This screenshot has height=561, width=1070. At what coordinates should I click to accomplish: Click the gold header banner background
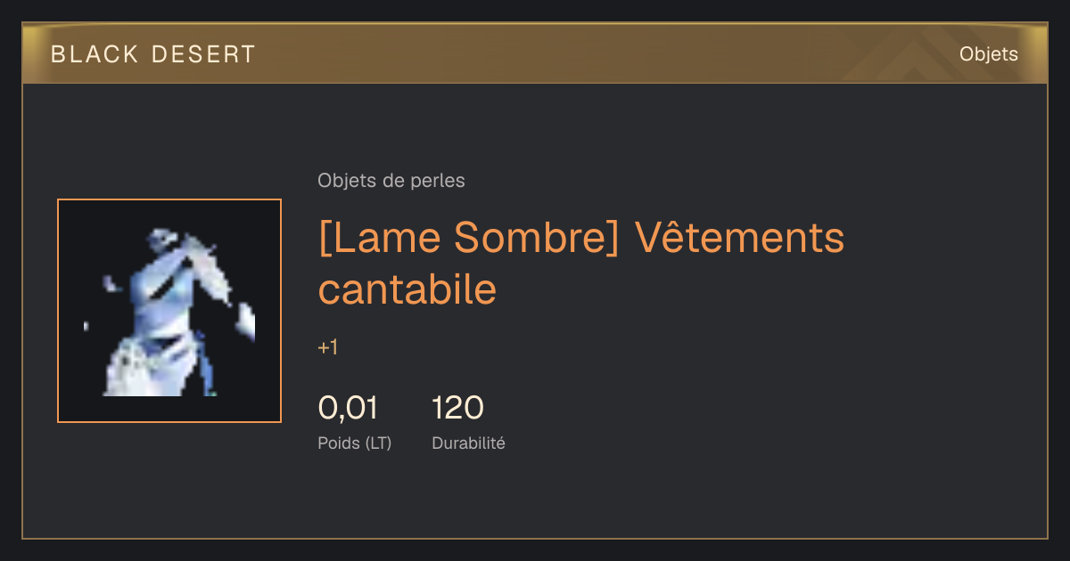point(535,53)
